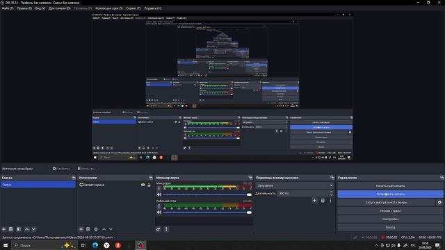Click OBS Studio taskbar icon
445x250 pixels.
click(140, 245)
